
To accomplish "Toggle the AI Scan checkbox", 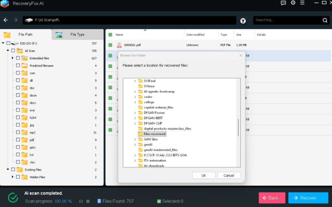I will pos(13,51).
